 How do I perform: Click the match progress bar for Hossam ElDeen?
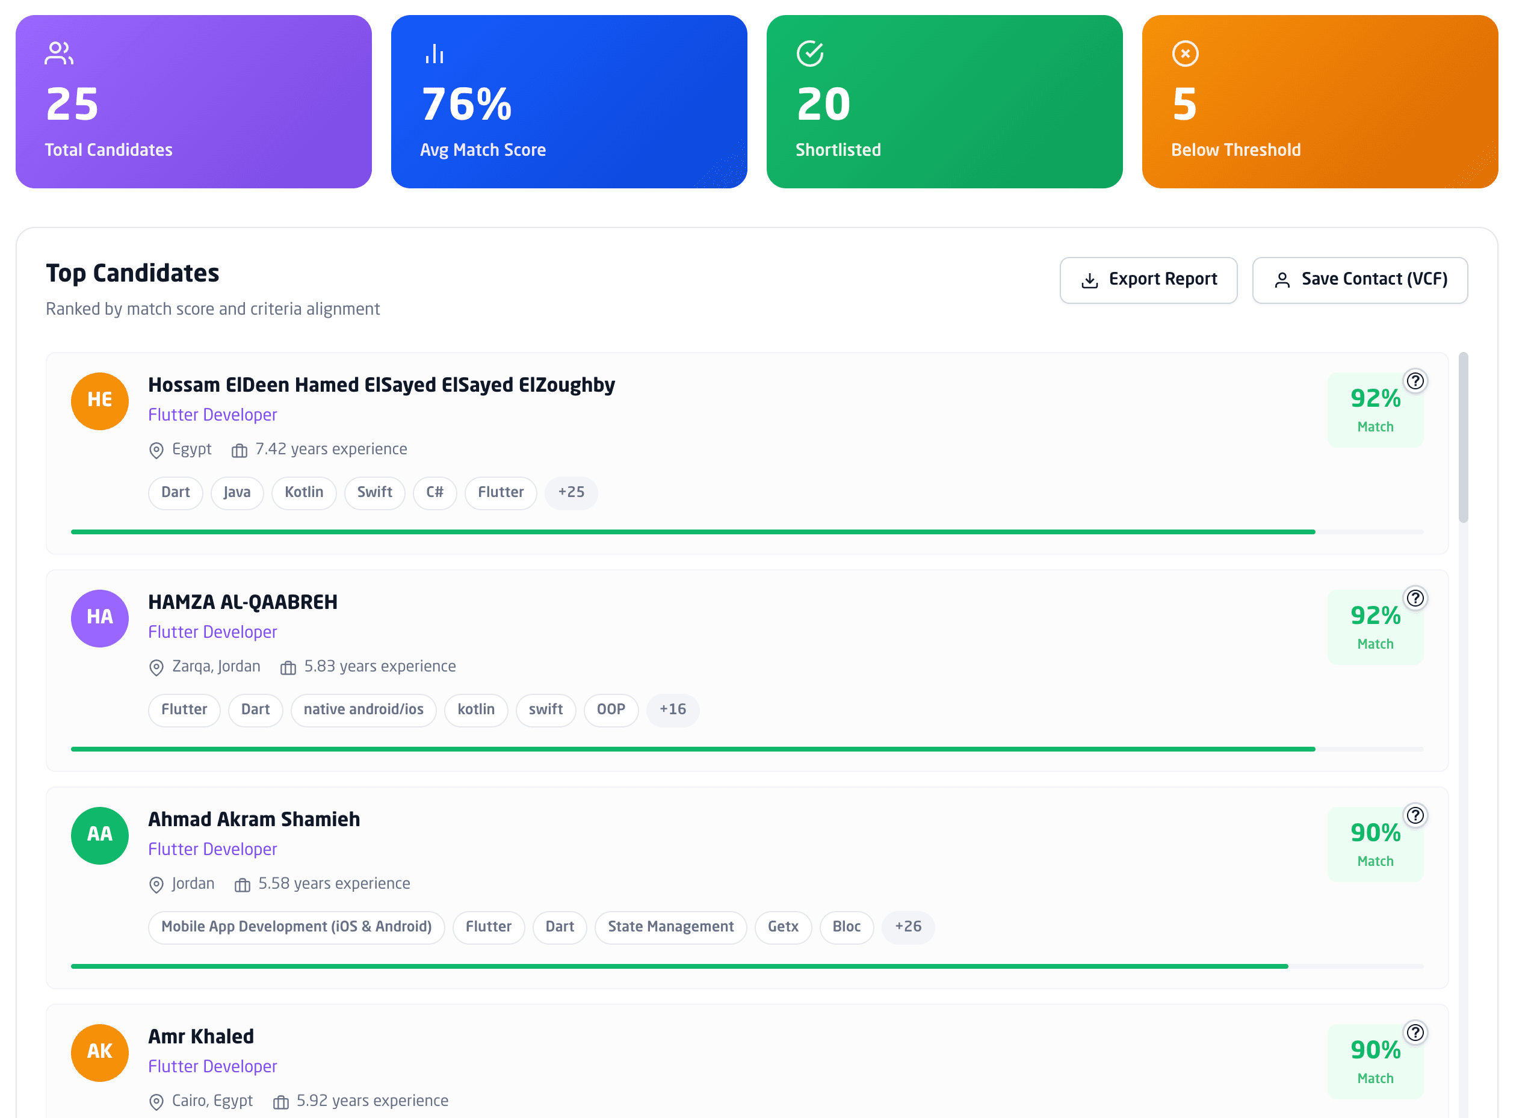tap(747, 532)
